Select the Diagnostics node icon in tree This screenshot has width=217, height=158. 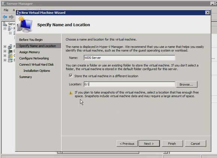[x=10, y=51]
